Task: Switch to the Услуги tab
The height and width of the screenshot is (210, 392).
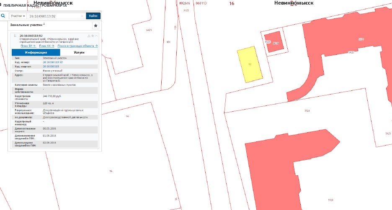Action: pyautogui.click(x=79, y=52)
